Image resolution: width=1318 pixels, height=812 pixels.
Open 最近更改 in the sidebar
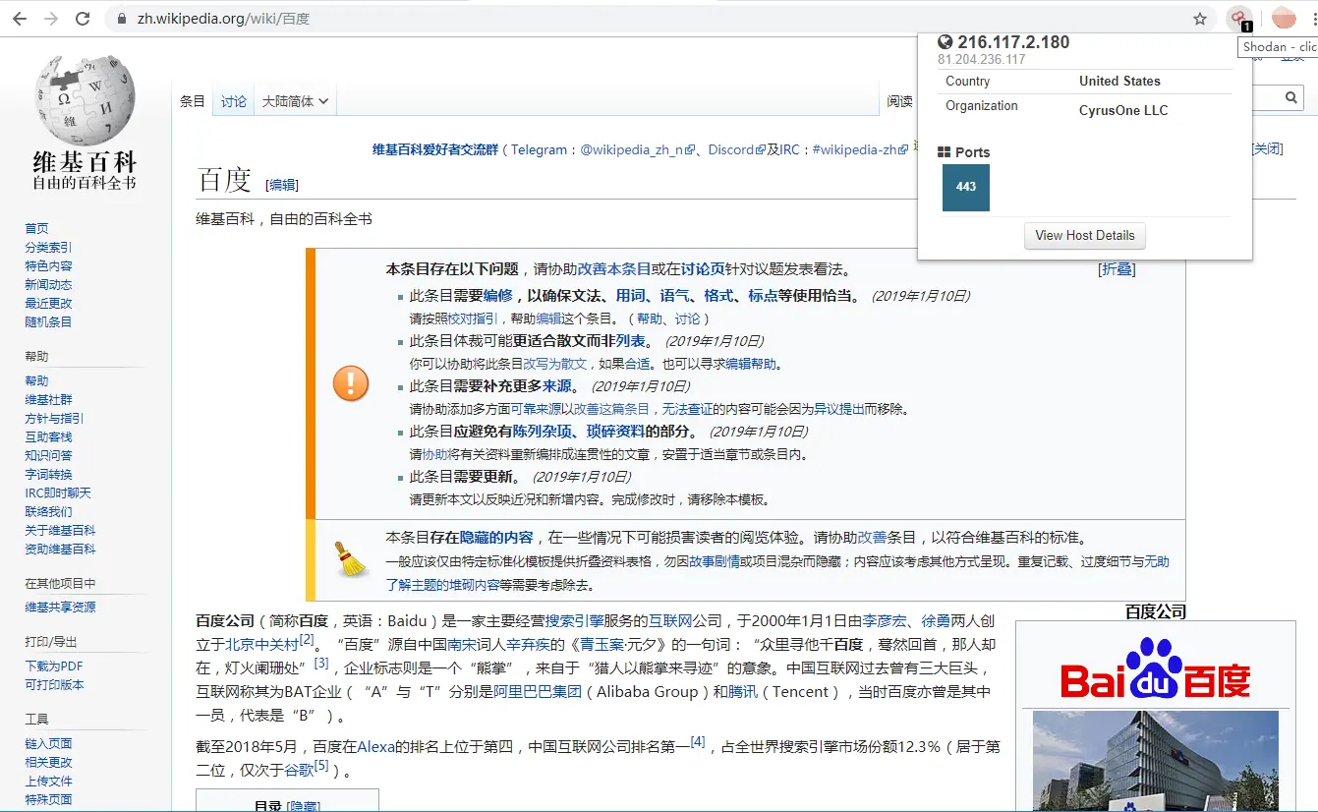48,303
